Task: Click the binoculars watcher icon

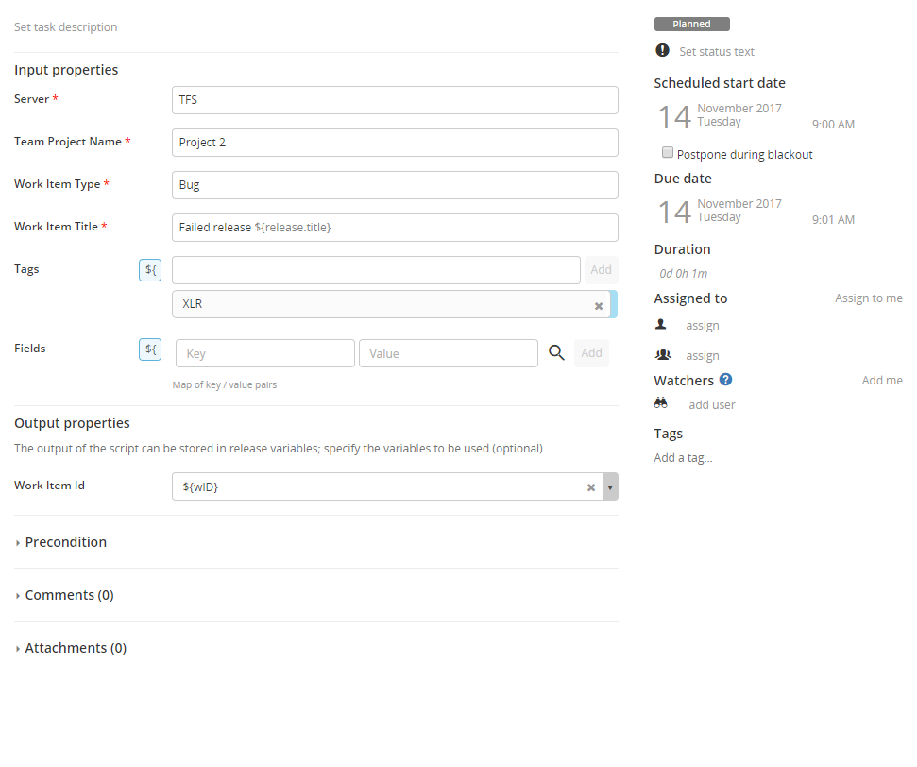Action: pos(661,403)
